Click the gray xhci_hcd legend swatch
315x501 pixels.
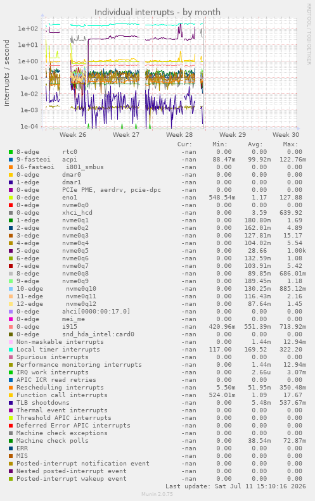pyautogui.click(x=11, y=213)
